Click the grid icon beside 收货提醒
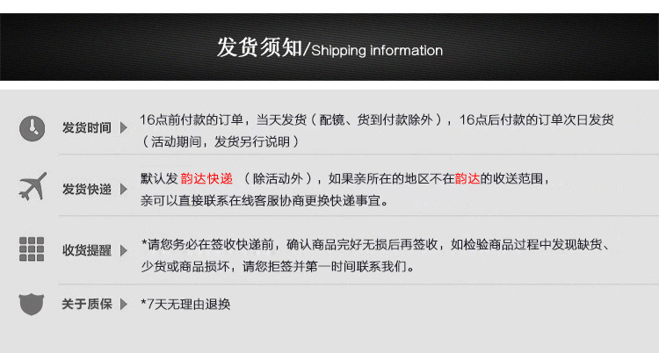 32,249
